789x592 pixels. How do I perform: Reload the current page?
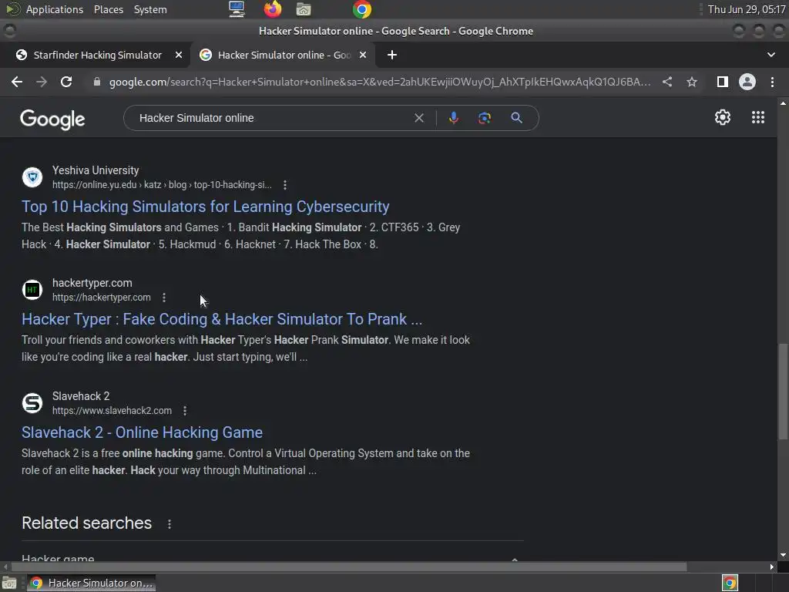(x=66, y=82)
